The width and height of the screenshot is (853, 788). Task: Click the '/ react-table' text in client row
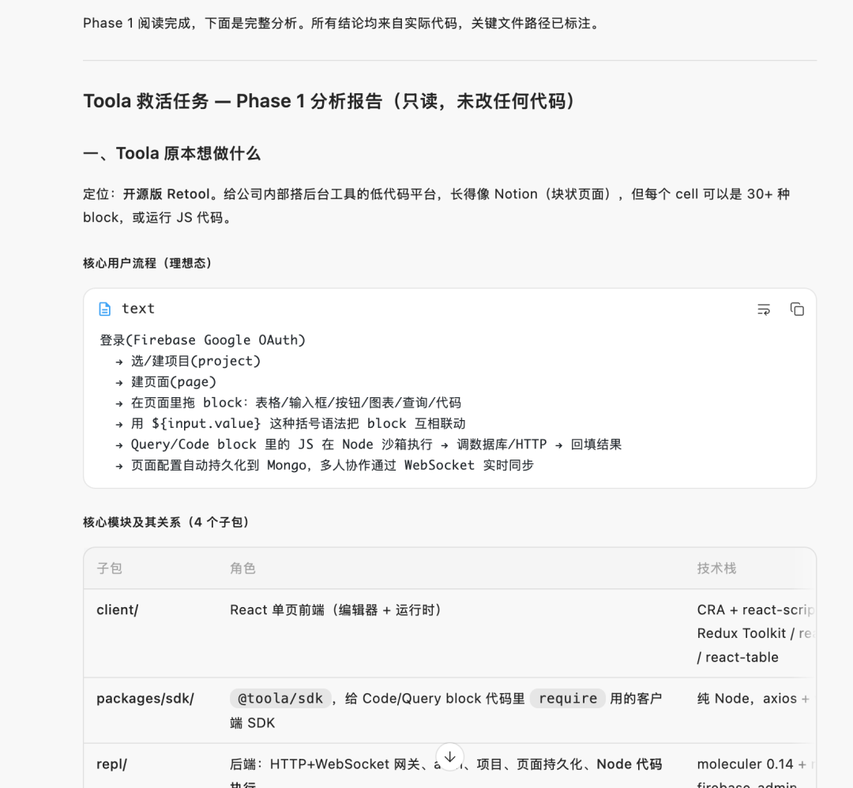(x=738, y=658)
